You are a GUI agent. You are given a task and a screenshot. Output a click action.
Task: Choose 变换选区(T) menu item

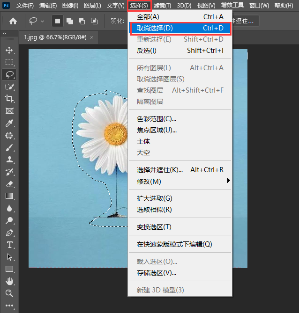coord(180,227)
